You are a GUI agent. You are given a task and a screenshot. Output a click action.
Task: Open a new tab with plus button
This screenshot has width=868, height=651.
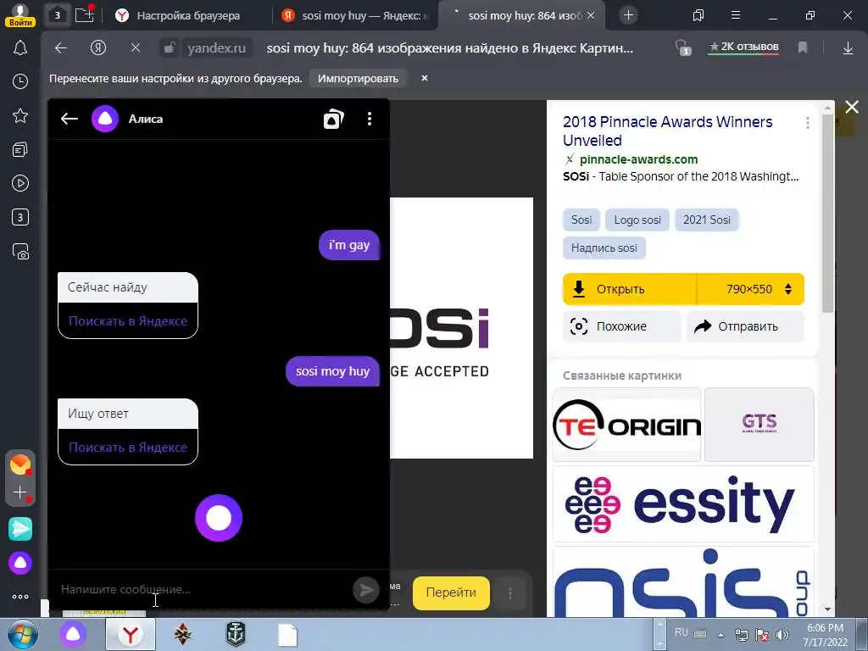628,15
